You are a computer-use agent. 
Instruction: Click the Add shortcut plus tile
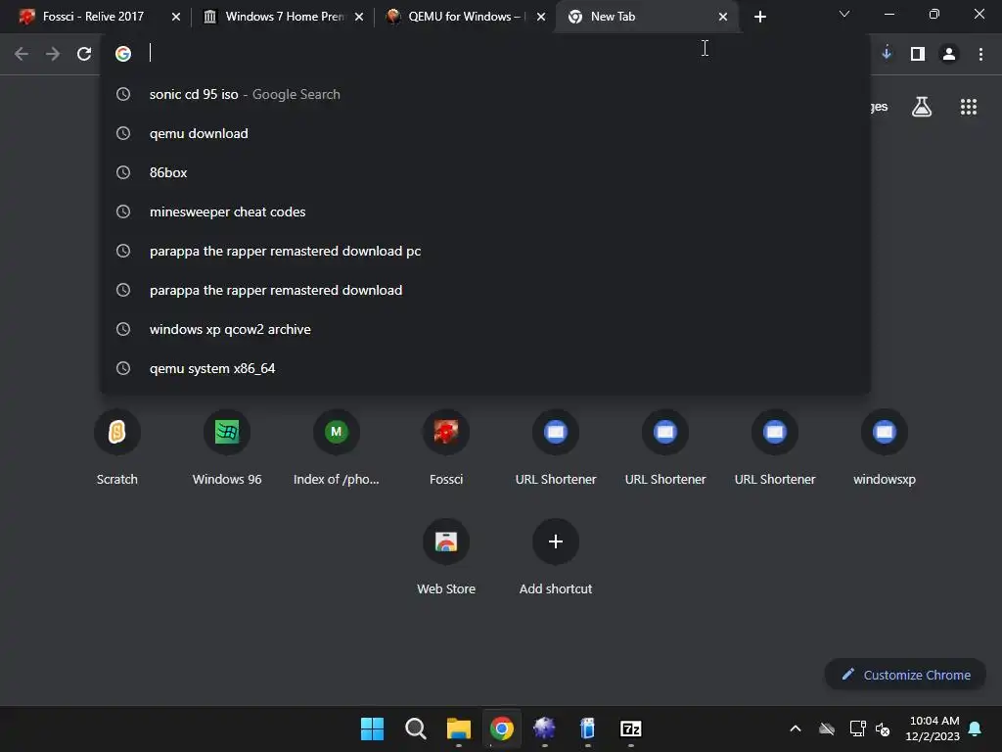(556, 557)
